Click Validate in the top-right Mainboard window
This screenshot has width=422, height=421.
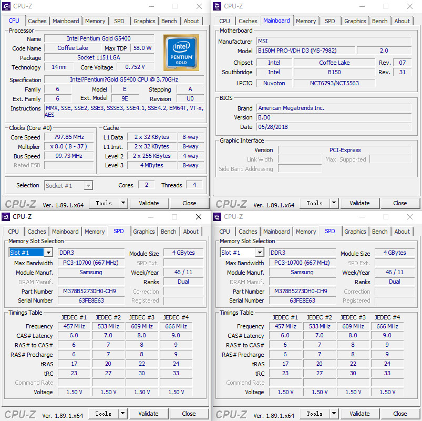point(359,203)
